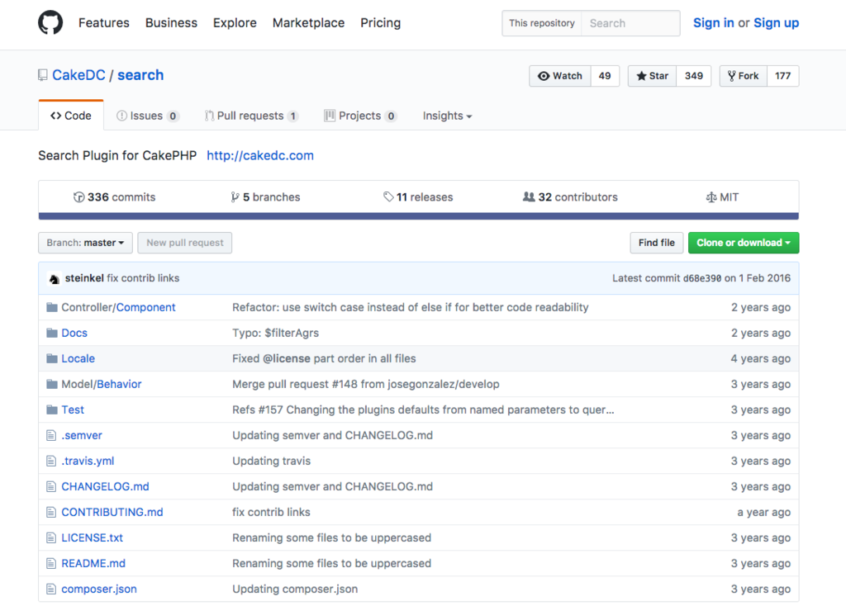This screenshot has width=846, height=606.
Task: Click the file icon for README.md
Action: point(51,563)
